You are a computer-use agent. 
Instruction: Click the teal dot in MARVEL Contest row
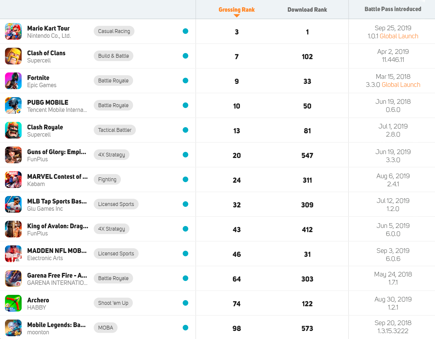(185, 179)
